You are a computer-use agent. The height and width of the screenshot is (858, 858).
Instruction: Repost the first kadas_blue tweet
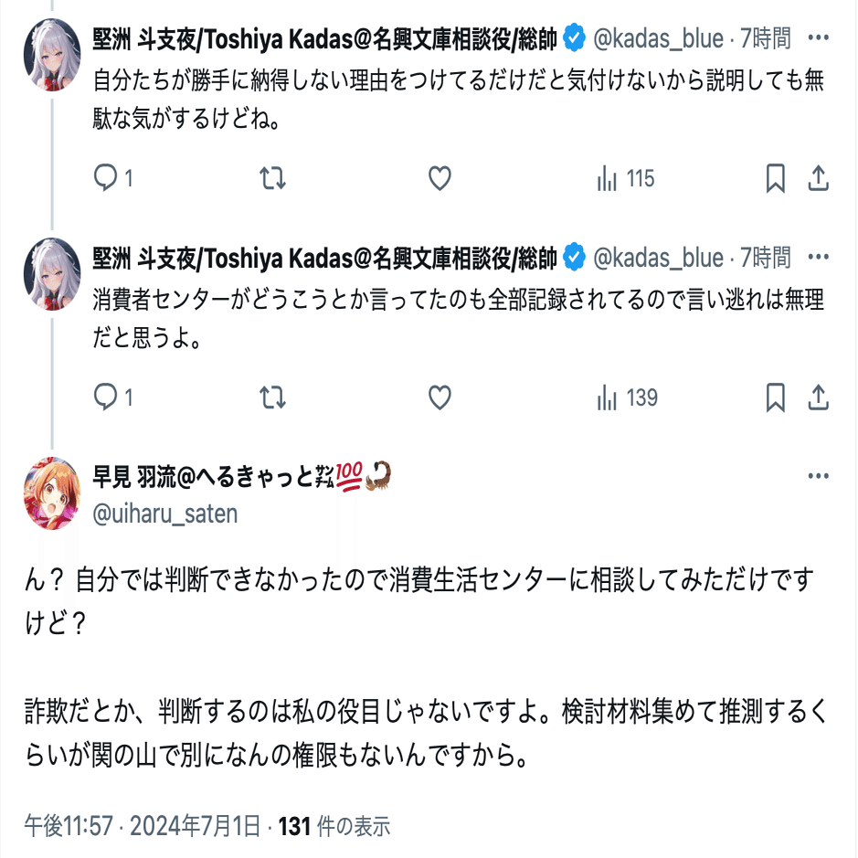[273, 178]
